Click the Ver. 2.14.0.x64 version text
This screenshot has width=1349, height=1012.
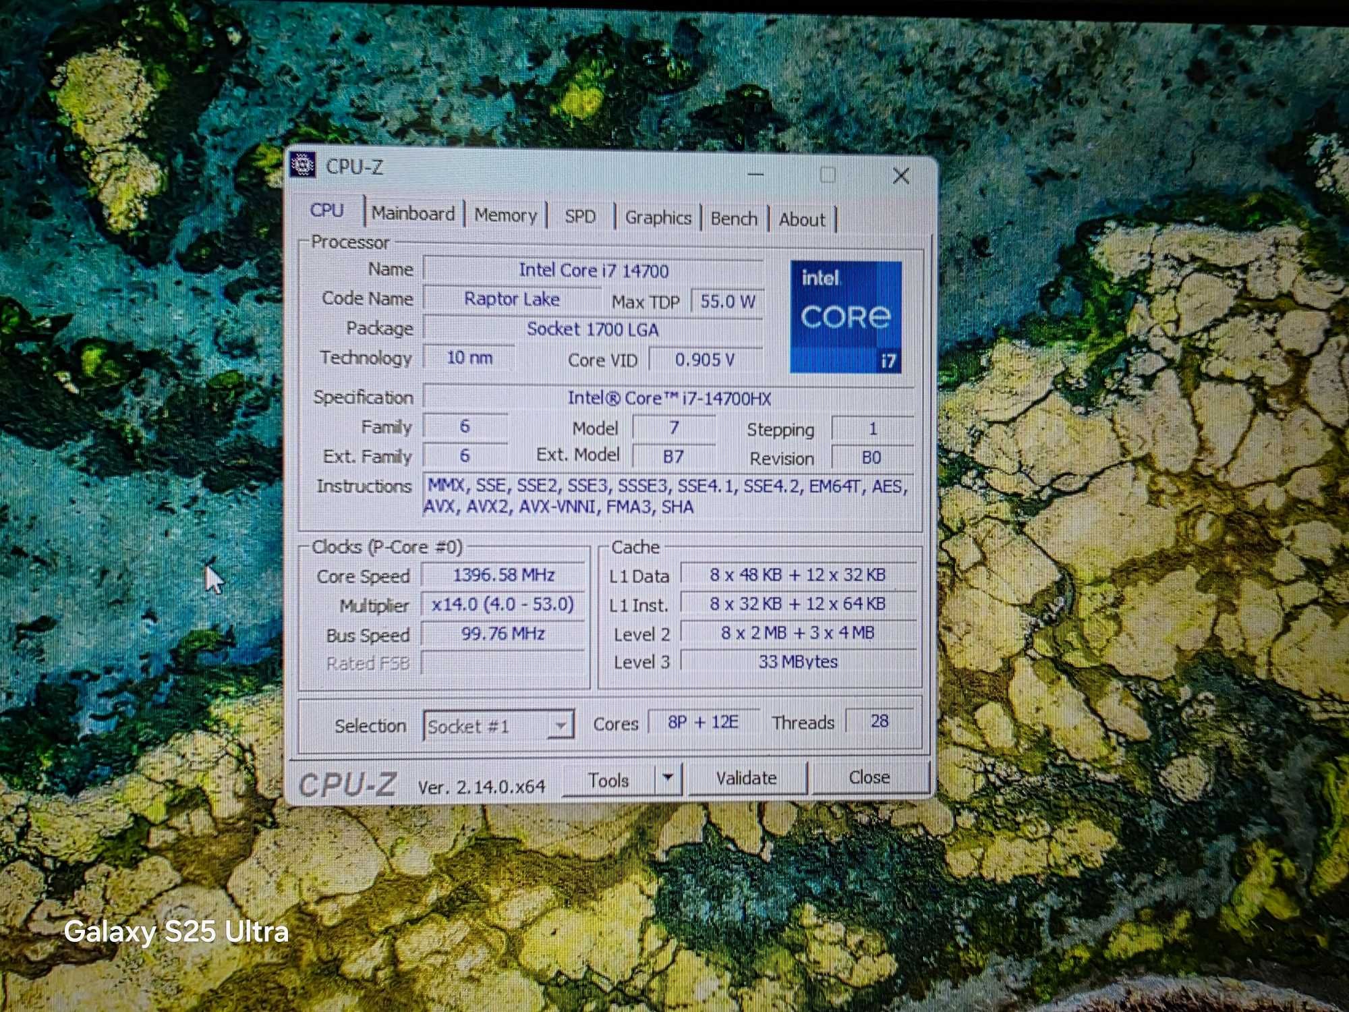[x=482, y=787]
